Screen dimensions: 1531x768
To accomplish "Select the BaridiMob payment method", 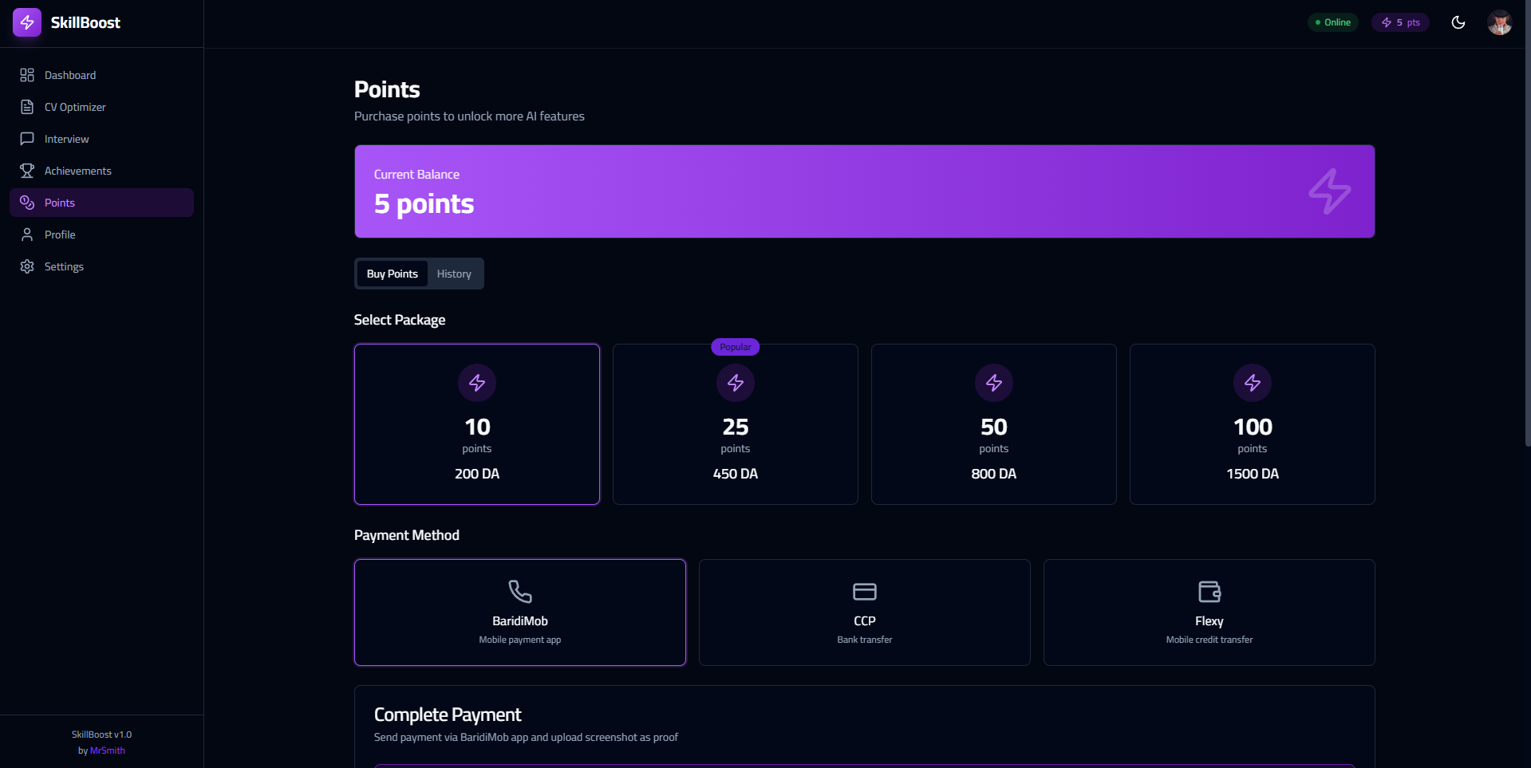I will click(x=519, y=612).
